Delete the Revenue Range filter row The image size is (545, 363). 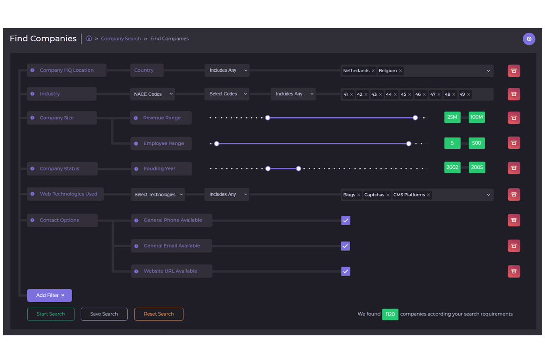[514, 118]
